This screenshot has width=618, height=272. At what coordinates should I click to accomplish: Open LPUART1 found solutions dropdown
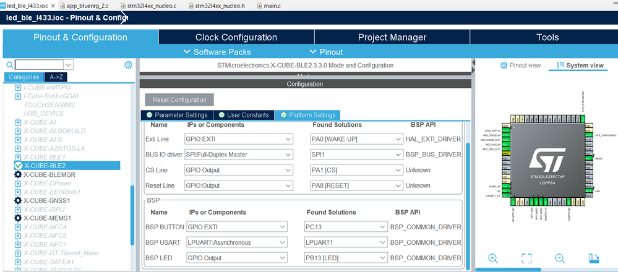click(346, 242)
